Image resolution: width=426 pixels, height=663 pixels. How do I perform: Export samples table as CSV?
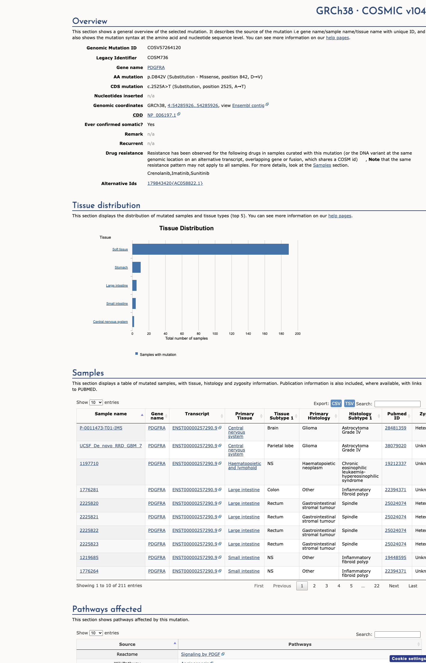(336, 403)
